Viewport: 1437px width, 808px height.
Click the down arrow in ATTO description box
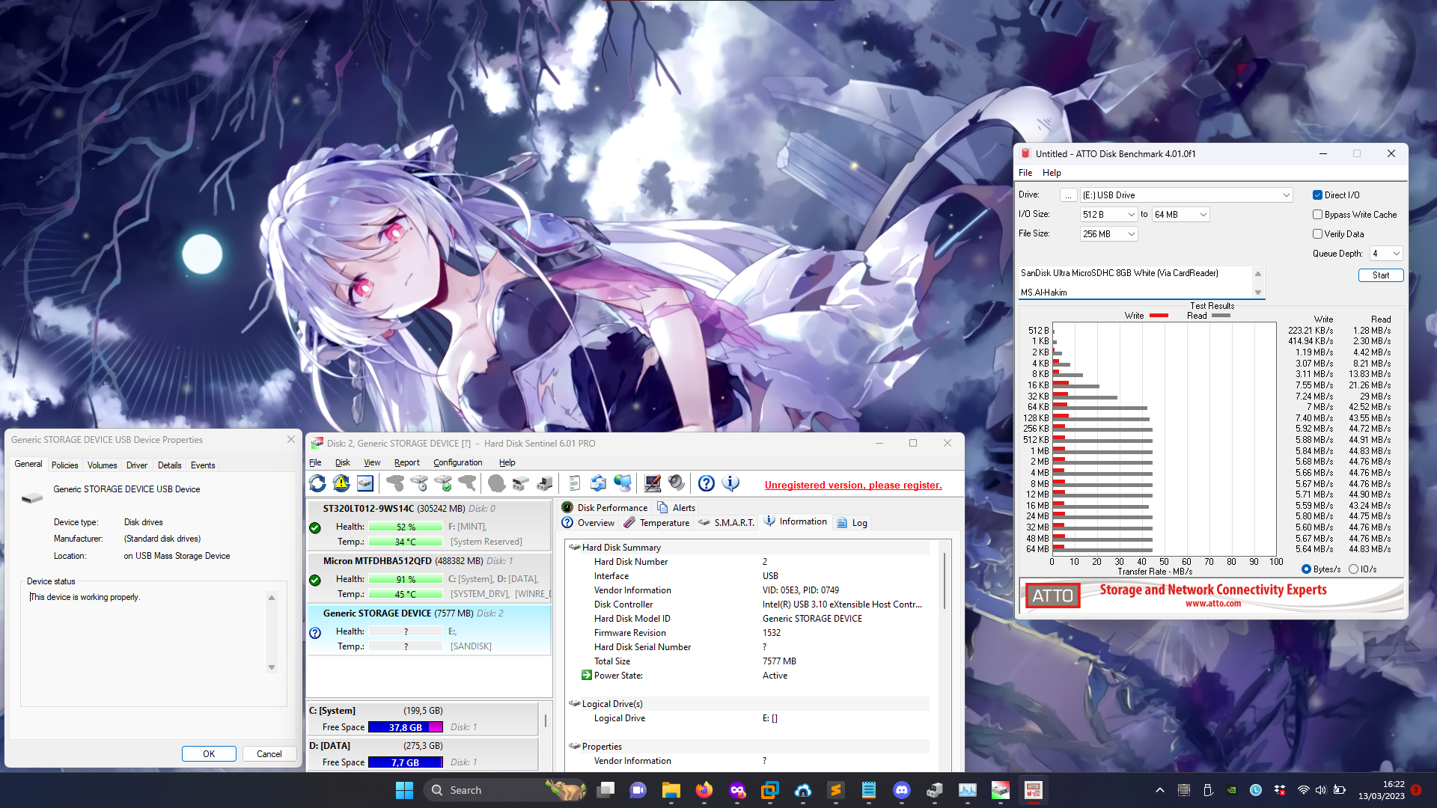pyautogui.click(x=1258, y=293)
